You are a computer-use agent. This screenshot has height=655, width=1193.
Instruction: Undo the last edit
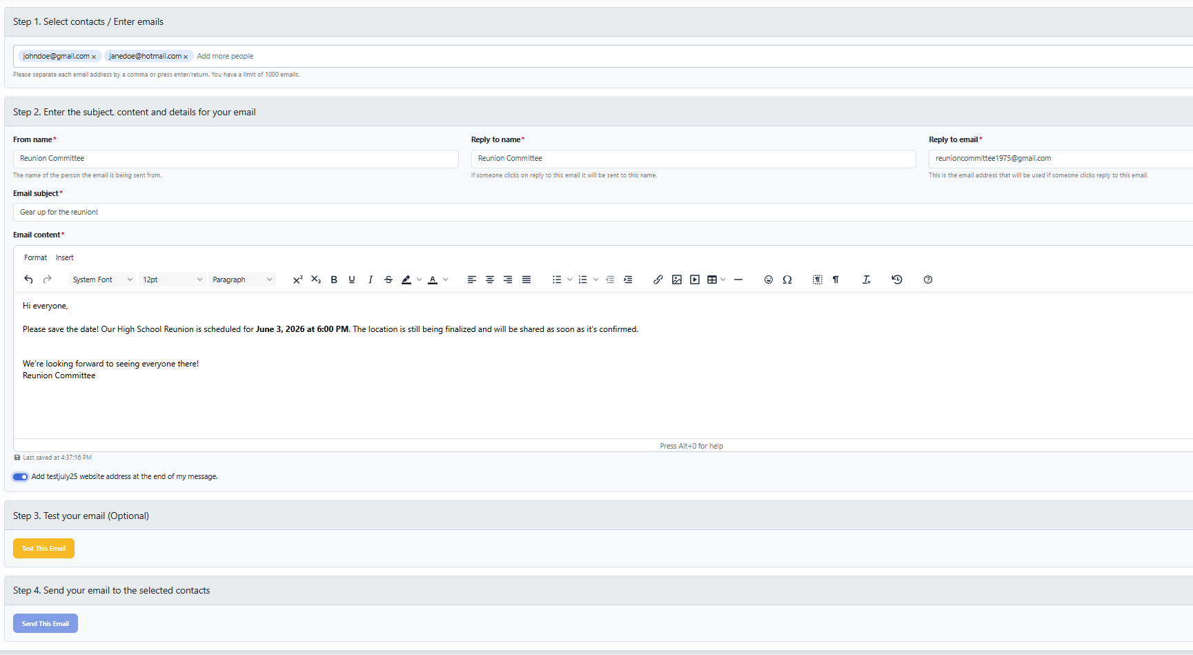click(x=29, y=280)
